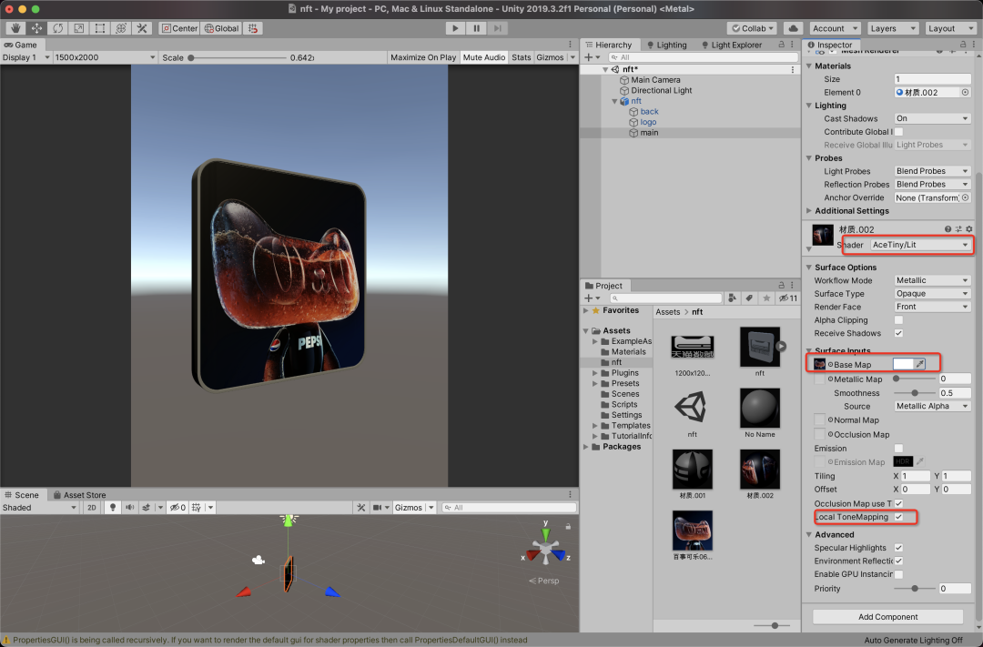Viewport: 983px width, 647px height.
Task: Enable GPU Instancing checkbox
Action: (899, 574)
